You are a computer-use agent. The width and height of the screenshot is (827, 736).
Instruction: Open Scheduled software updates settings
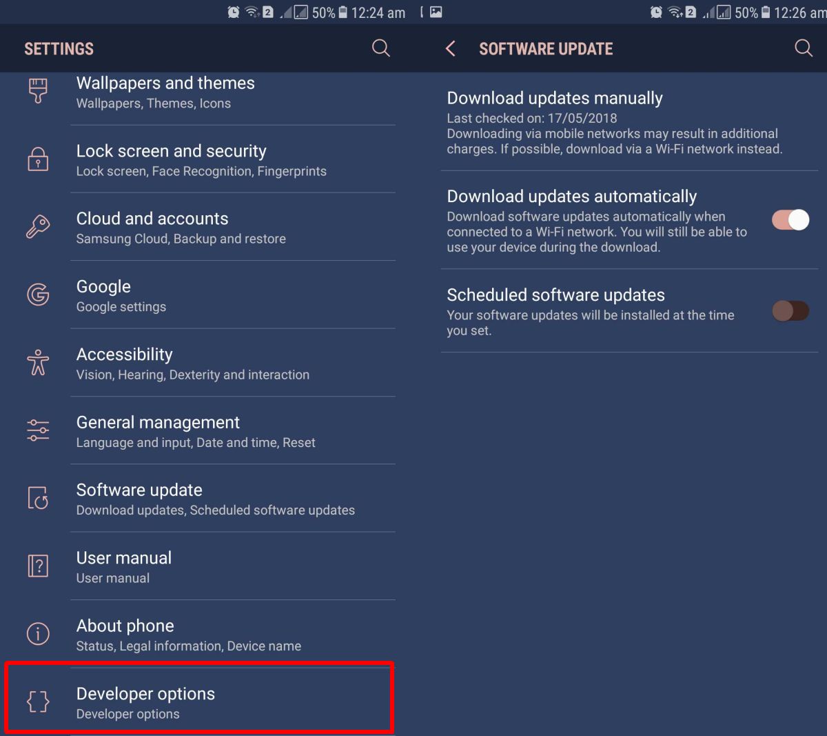point(555,295)
